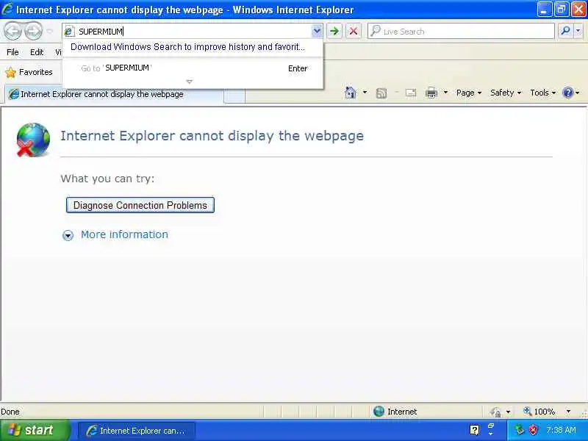Click the protected mode lock icon
588x441 pixels.
point(495,412)
